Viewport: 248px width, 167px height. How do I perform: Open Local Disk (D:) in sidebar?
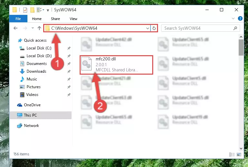pos(39,56)
